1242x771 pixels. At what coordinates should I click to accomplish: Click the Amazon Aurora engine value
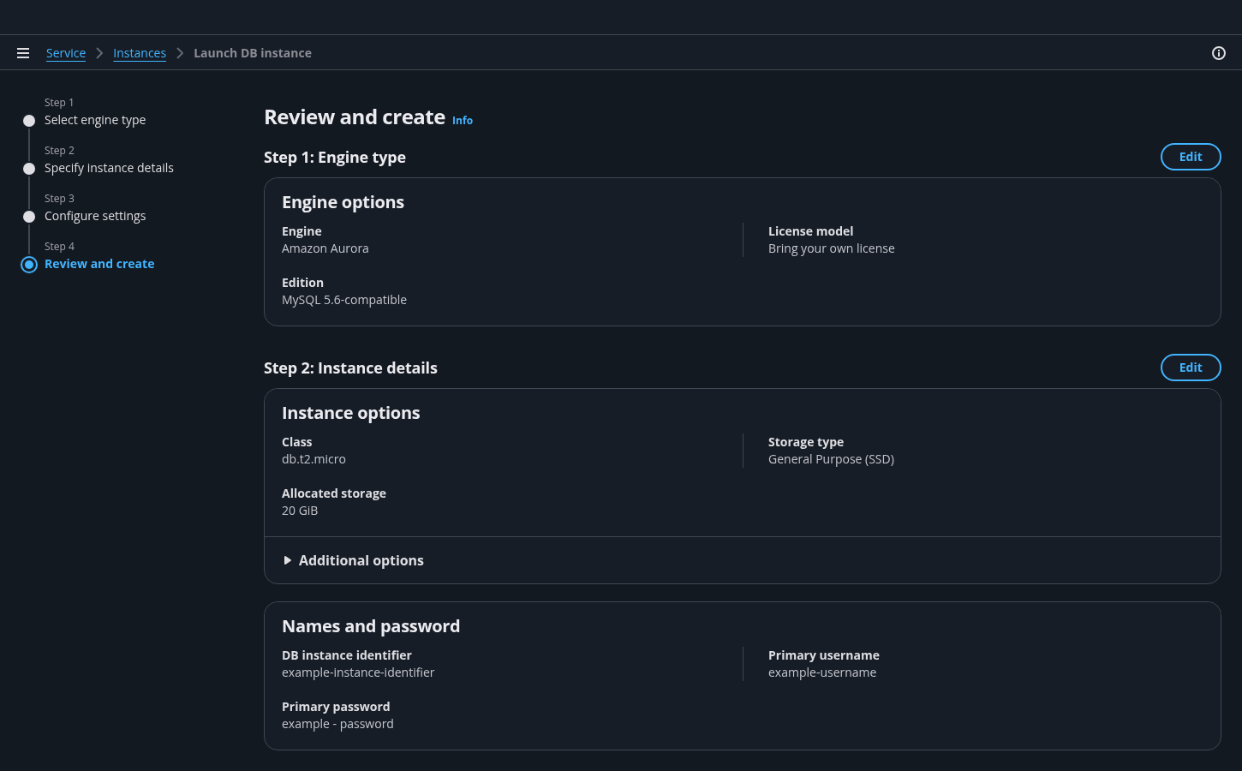coord(325,248)
